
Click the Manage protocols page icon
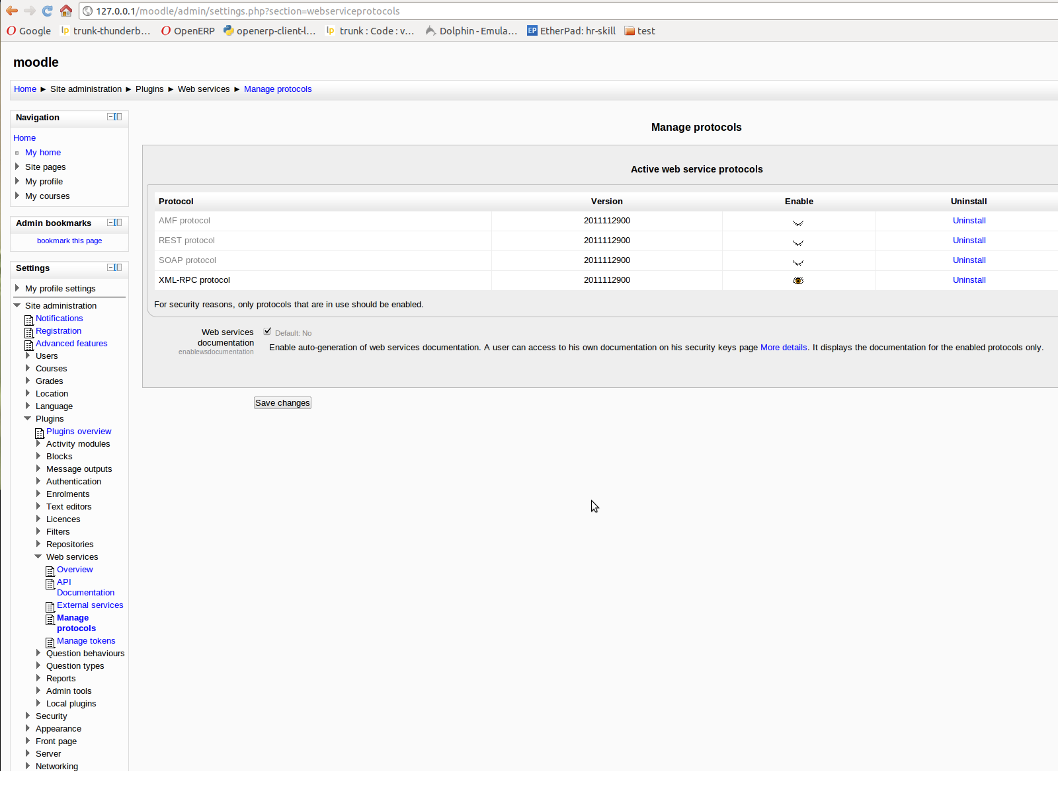click(x=50, y=619)
